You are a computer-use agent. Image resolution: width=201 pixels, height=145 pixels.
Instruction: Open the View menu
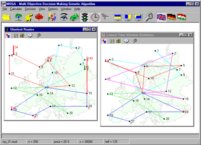(x=42, y=9)
